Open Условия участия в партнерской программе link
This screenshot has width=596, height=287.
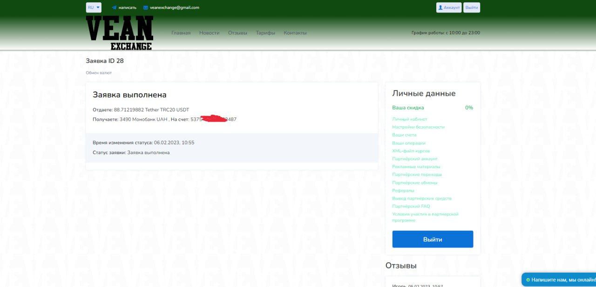426,217
